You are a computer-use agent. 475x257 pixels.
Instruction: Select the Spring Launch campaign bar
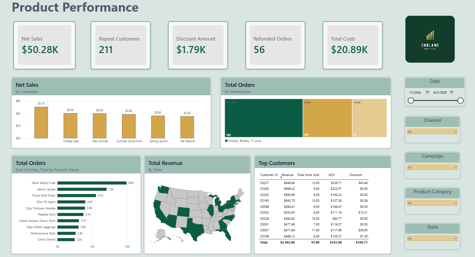pyautogui.click(x=158, y=127)
